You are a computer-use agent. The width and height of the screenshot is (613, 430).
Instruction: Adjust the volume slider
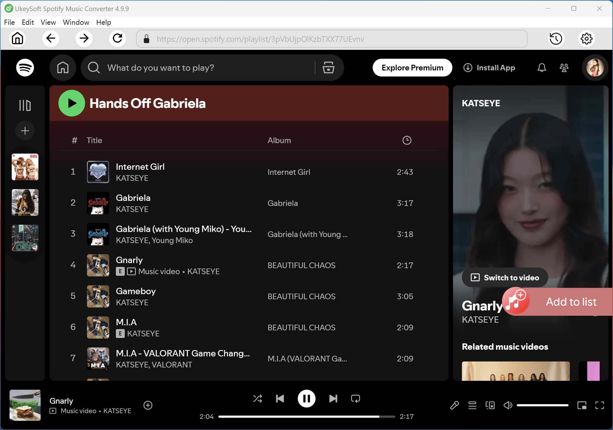click(x=543, y=405)
